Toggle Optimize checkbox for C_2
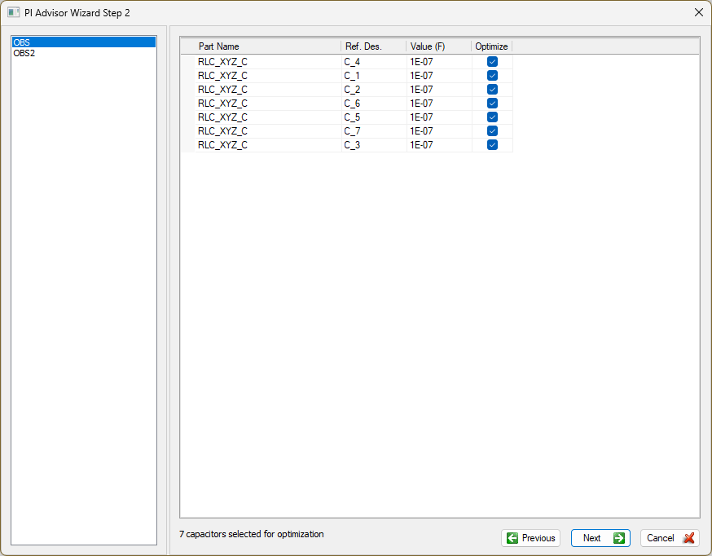This screenshot has width=712, height=556. point(492,90)
